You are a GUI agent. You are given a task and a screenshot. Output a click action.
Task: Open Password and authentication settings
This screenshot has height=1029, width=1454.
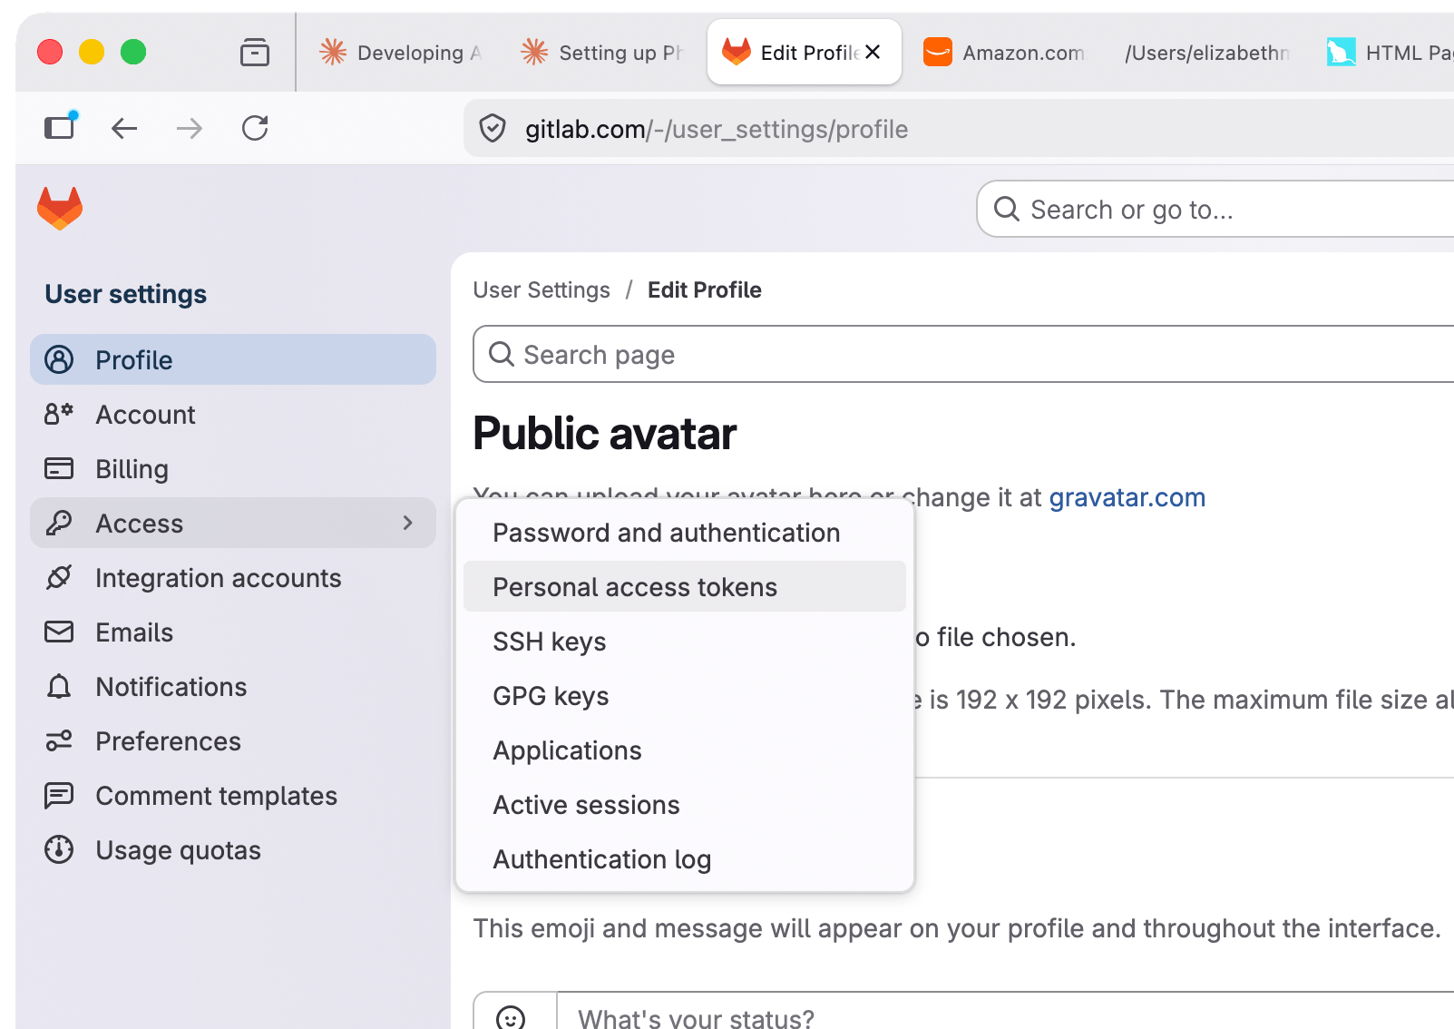coord(685,533)
